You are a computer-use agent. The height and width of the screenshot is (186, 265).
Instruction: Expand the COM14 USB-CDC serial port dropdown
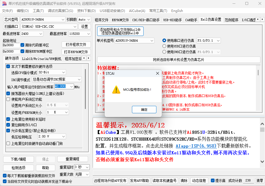point(75,27)
